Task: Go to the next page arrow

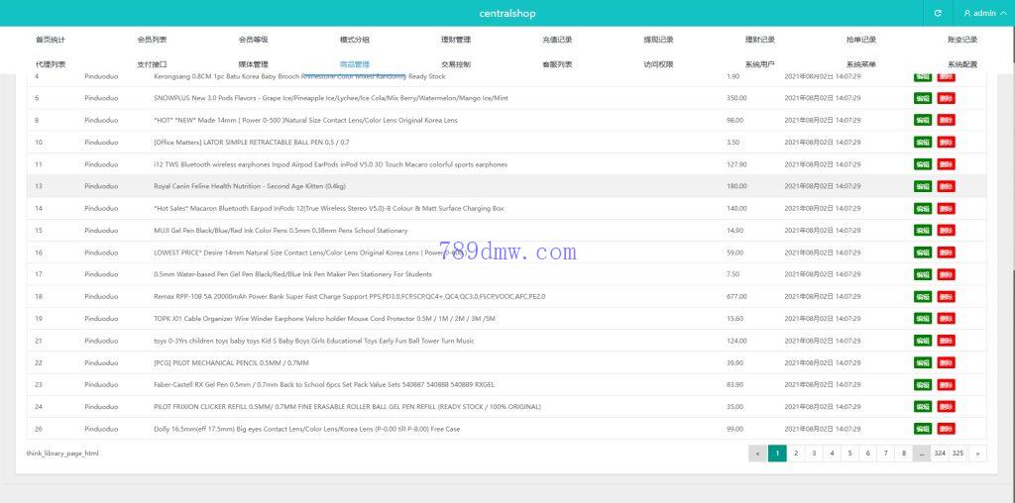Action: [978, 453]
